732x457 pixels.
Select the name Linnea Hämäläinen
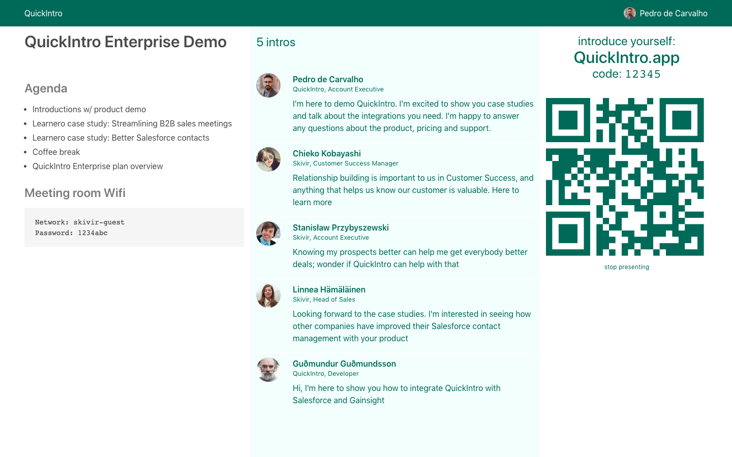[x=329, y=289]
